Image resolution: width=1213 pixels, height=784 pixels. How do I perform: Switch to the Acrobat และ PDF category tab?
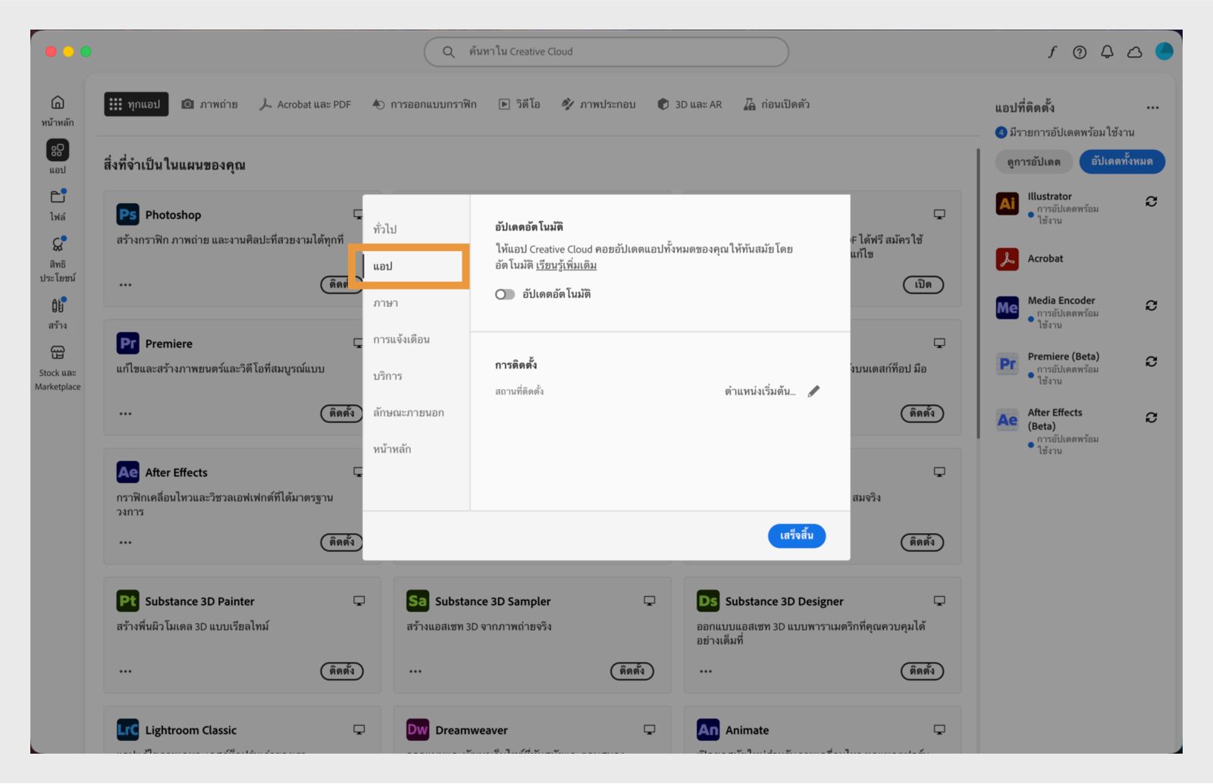[305, 105]
